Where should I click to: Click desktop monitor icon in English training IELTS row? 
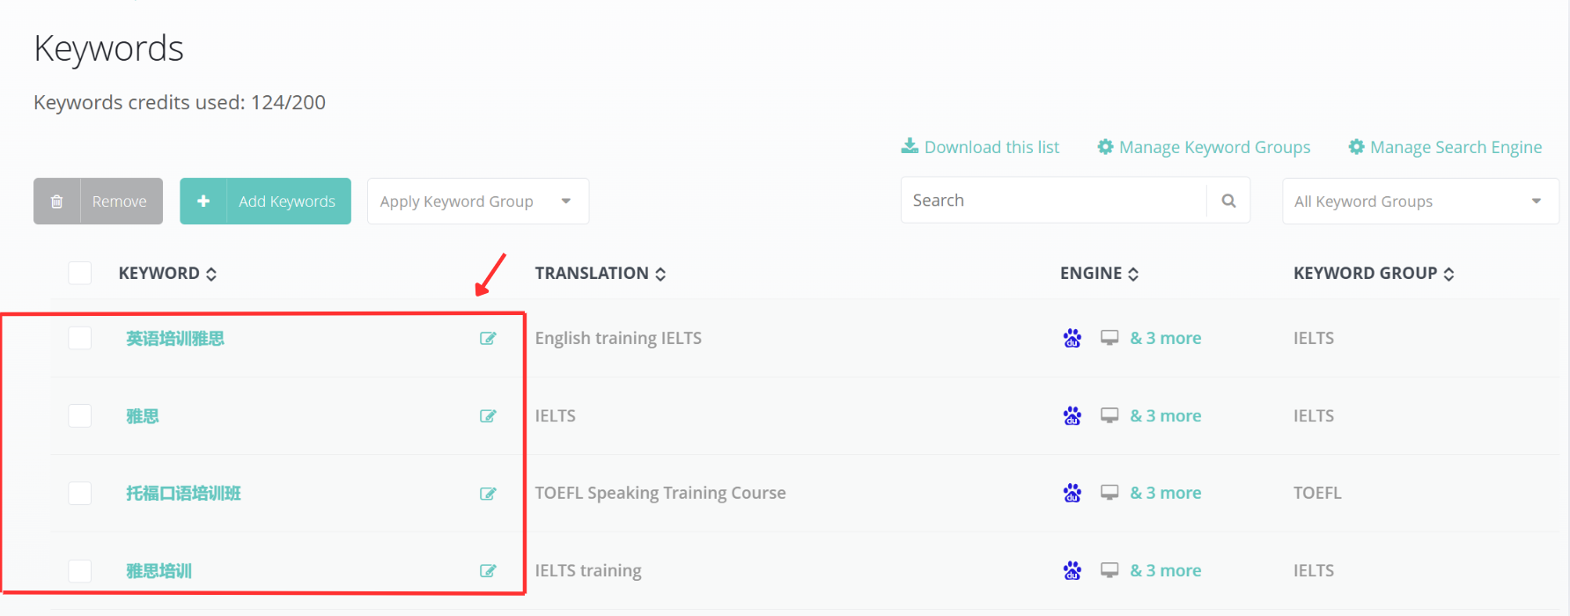pos(1109,338)
